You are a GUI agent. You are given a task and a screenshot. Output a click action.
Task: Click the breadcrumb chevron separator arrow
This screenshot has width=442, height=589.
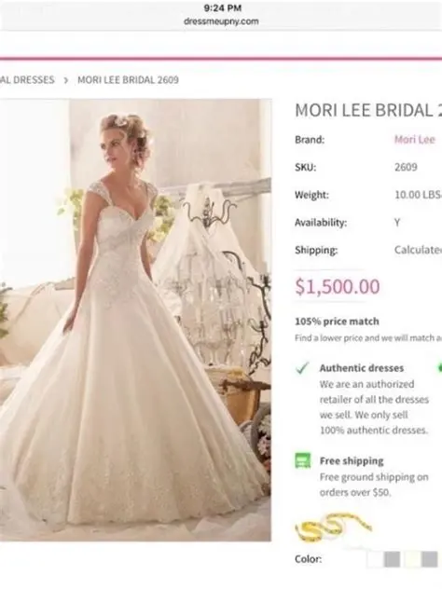[66, 80]
